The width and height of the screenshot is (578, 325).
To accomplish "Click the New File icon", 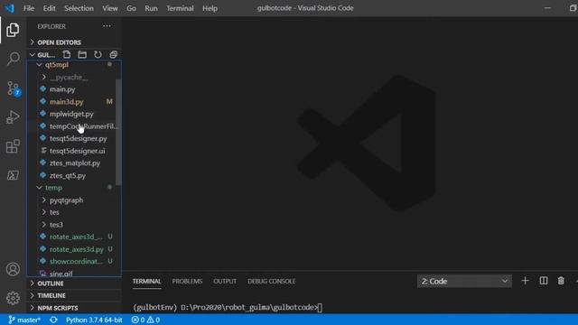I will coord(67,54).
